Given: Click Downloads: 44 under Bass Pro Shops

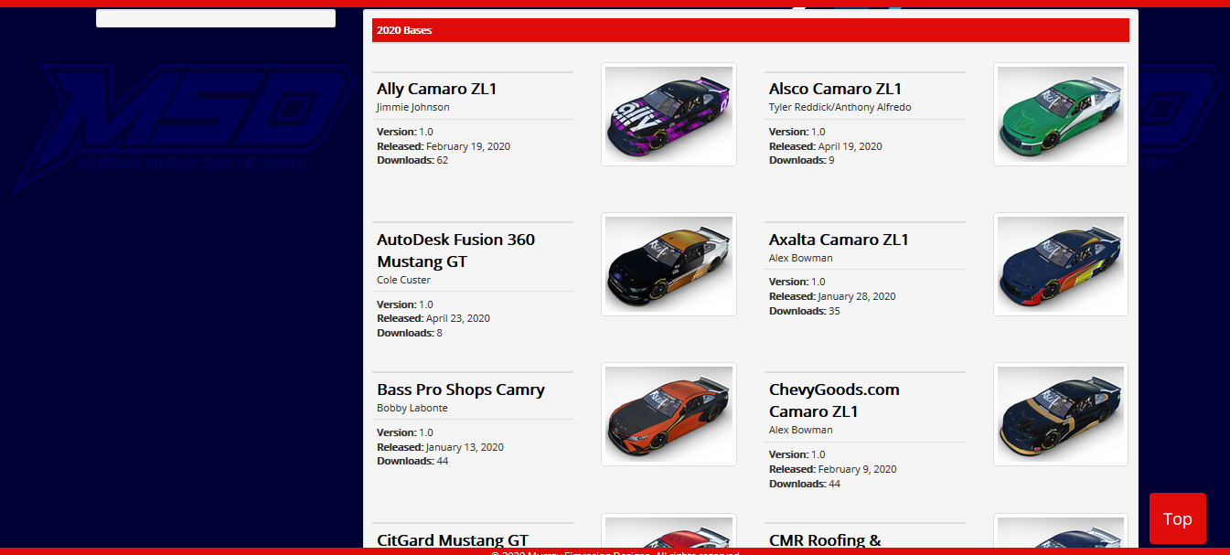Looking at the screenshot, I should tap(412, 461).
